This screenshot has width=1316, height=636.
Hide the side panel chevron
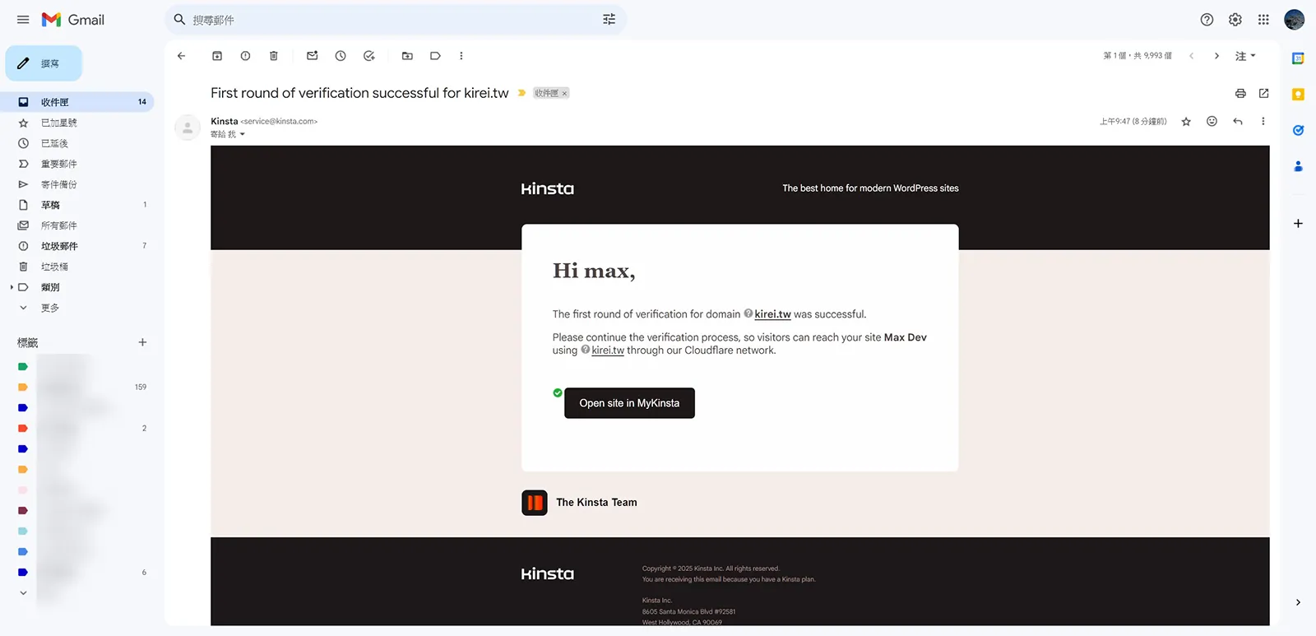[x=1298, y=602]
